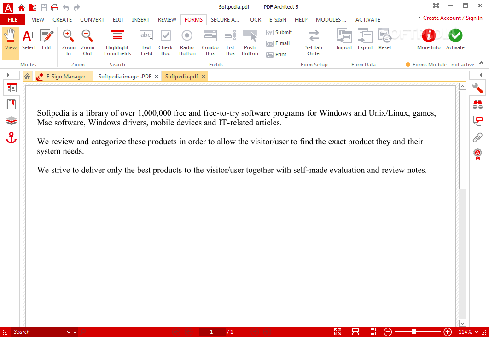Expand the left panel with chevron arrow
The image size is (489, 337).
[8, 75]
